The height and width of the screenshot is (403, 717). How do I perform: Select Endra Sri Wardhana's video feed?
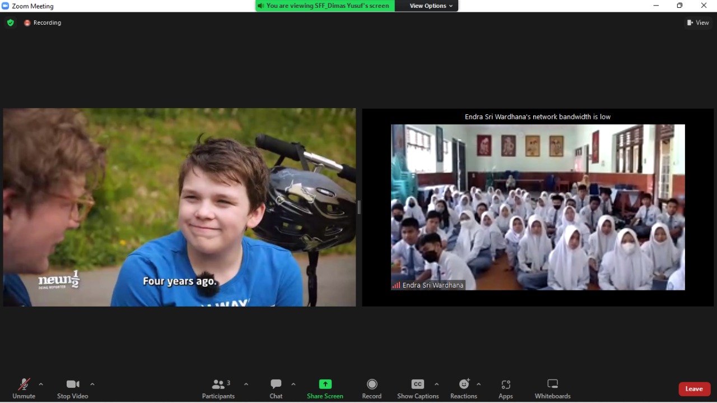pos(538,207)
